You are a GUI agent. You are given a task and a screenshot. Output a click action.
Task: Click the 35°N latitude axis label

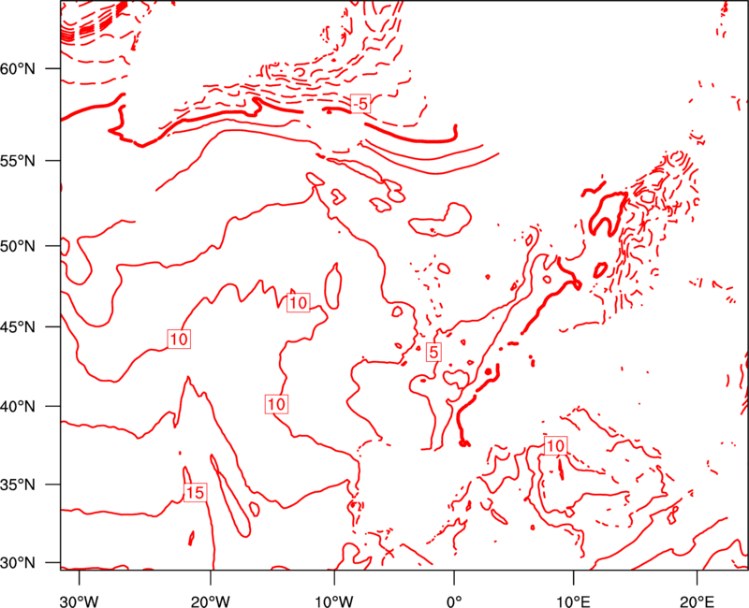point(18,485)
